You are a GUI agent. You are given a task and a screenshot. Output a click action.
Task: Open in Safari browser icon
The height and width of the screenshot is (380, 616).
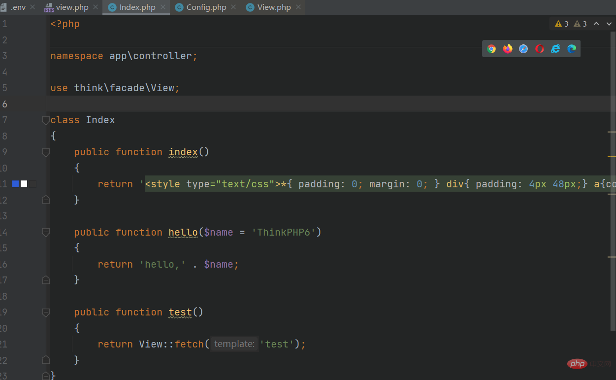click(523, 49)
